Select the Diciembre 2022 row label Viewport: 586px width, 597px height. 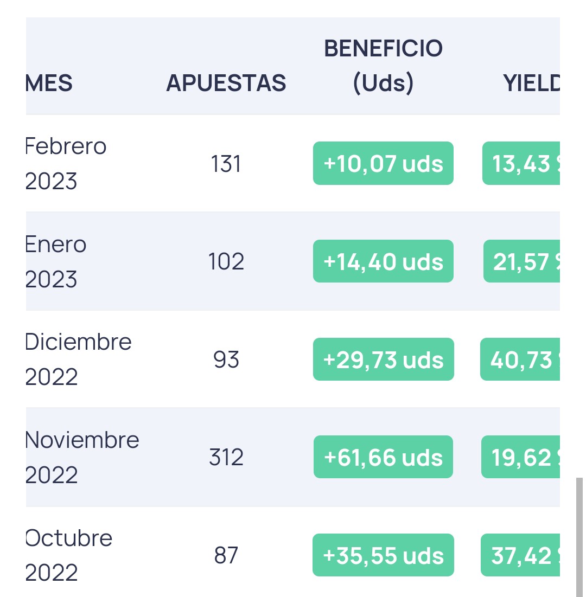click(x=78, y=359)
